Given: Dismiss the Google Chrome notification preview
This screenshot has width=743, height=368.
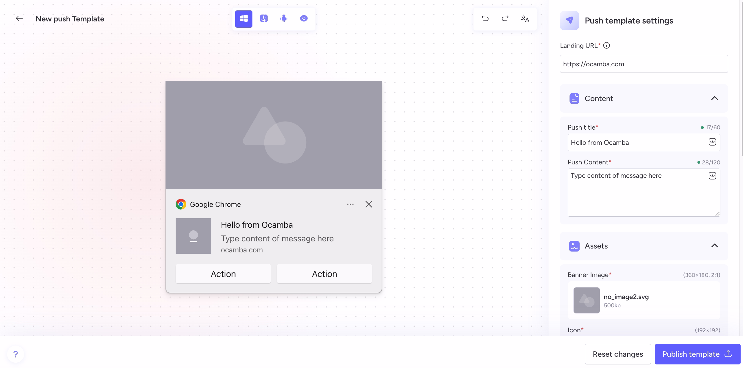Looking at the screenshot, I should pos(369,204).
